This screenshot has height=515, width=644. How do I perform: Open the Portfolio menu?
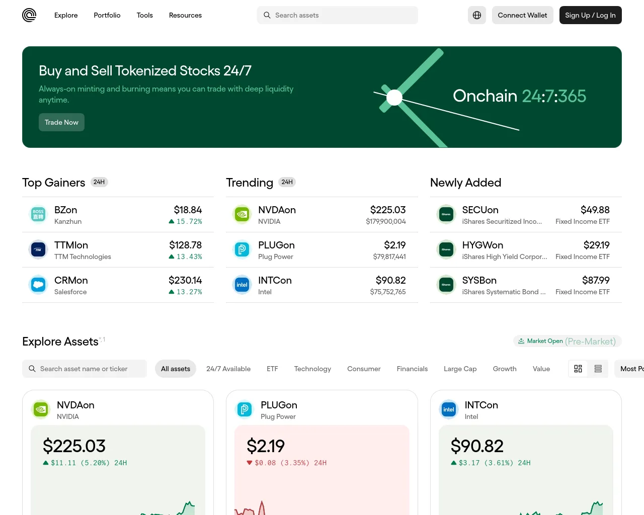coord(107,15)
